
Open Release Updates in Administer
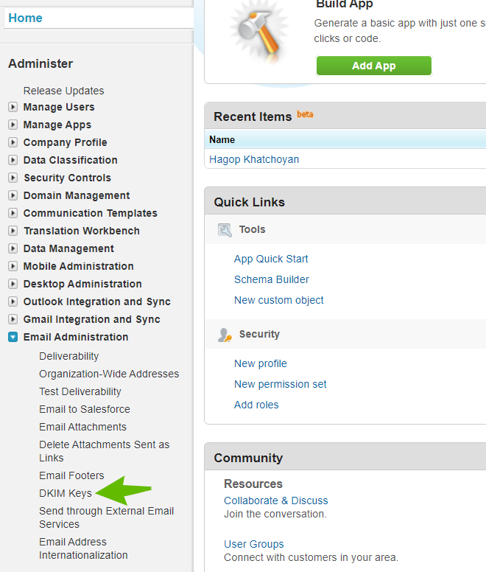coord(64,91)
